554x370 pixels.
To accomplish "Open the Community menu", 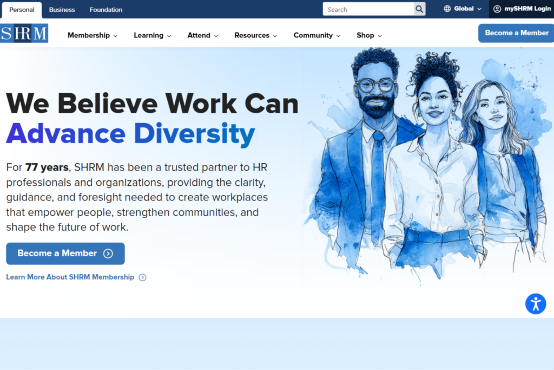I will pos(317,35).
